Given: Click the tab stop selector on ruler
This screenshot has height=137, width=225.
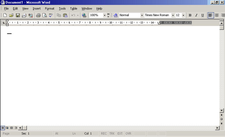Looking at the screenshot, I should tap(4, 22).
